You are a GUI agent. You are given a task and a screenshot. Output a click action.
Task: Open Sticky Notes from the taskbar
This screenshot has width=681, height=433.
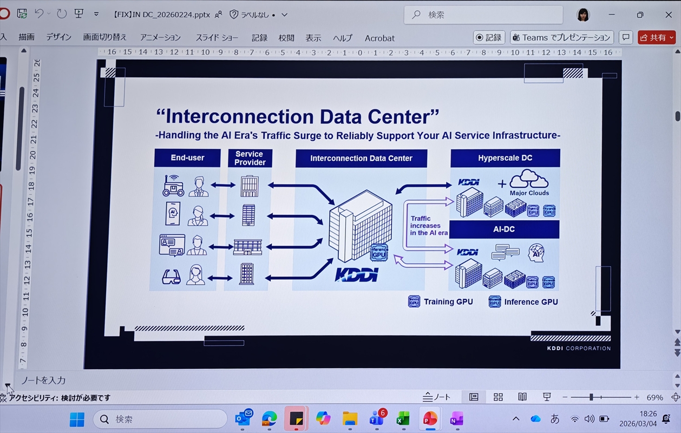[x=296, y=419]
